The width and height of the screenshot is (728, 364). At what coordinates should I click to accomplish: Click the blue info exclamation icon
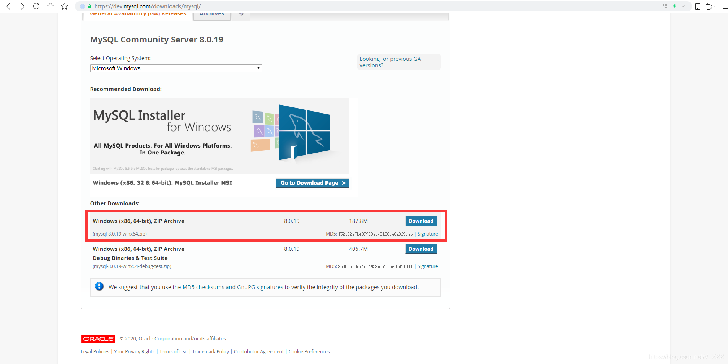(99, 286)
